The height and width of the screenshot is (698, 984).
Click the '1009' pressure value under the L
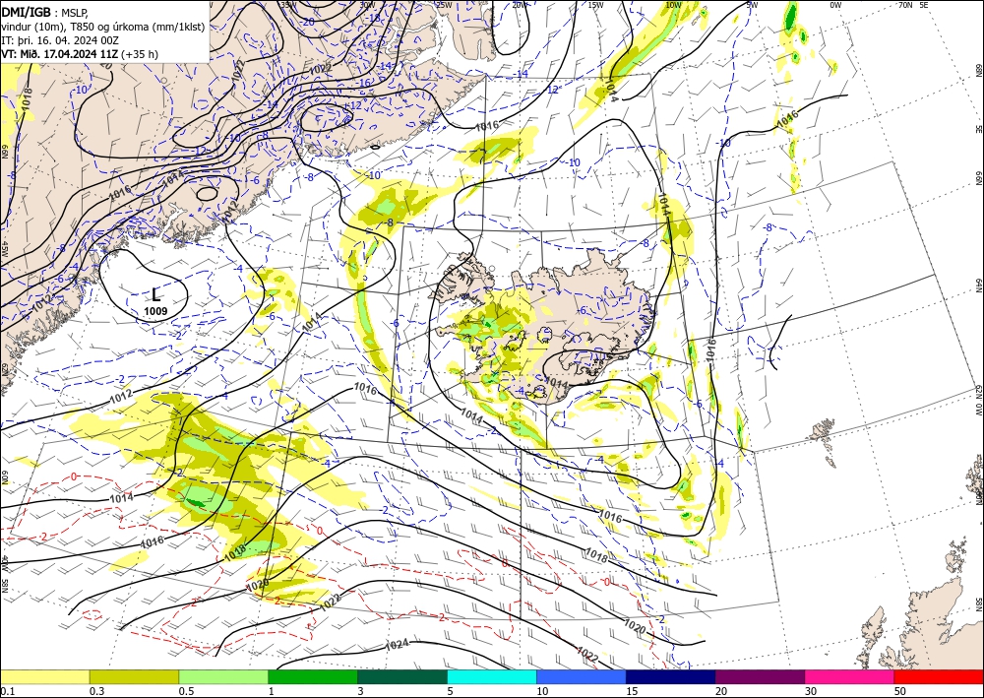[x=155, y=311]
